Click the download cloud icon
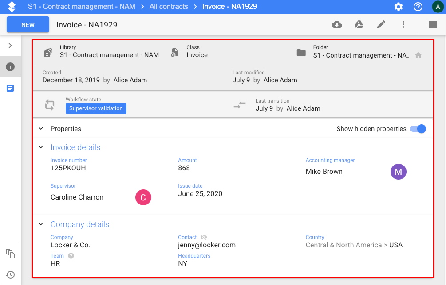This screenshot has height=285, width=446. (x=336, y=25)
